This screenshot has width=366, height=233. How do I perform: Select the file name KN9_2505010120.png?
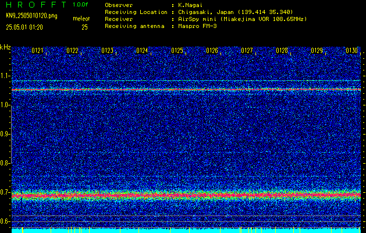[x=31, y=16]
